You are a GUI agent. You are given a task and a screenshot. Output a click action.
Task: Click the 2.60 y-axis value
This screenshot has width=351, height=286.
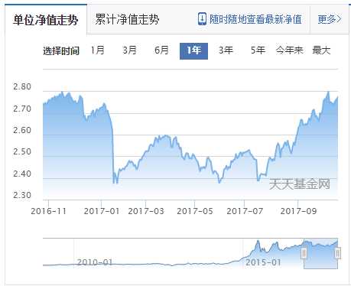[22, 130]
